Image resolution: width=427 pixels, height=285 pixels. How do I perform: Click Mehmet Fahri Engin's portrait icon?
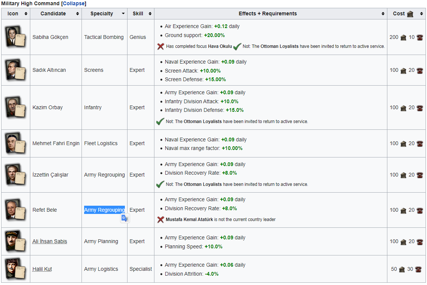[15, 143]
